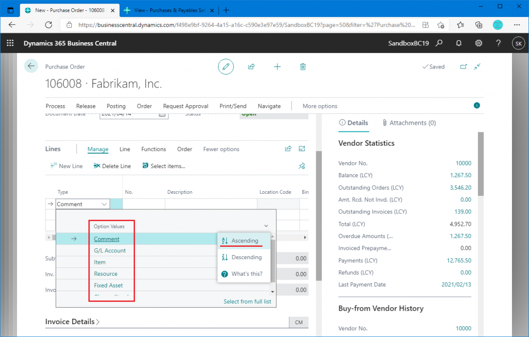
Task: Click the Select items... button
Action: tap(164, 166)
